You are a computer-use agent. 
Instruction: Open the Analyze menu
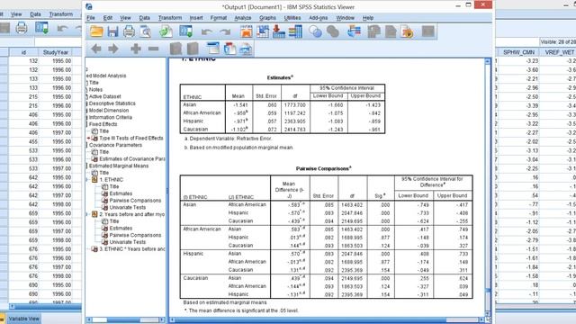(243, 18)
